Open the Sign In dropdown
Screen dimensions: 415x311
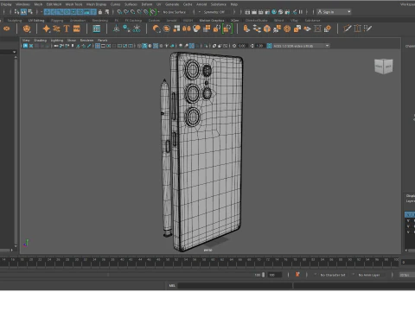334,12
